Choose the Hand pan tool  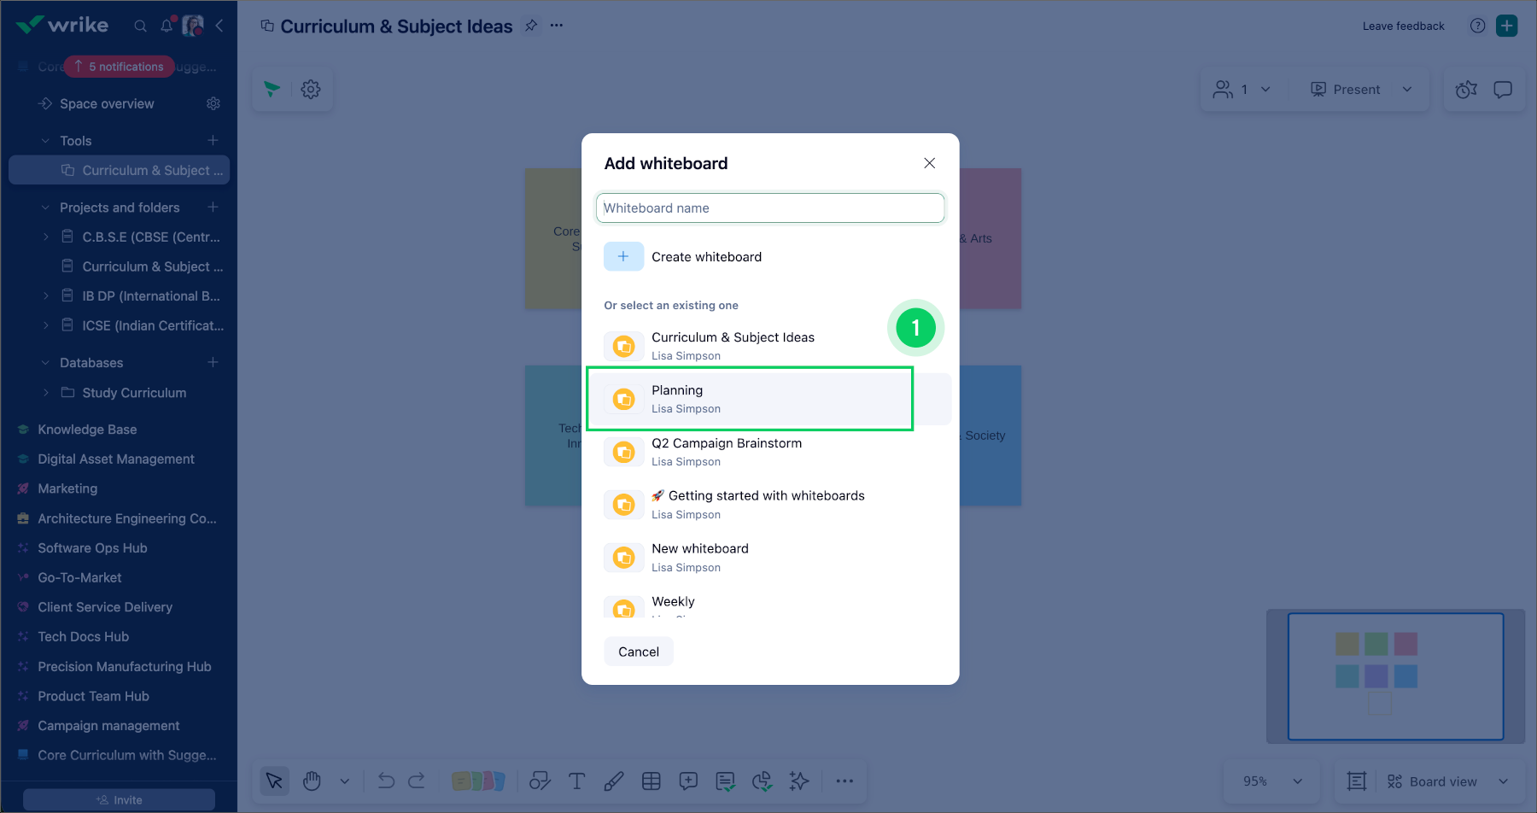(x=312, y=781)
